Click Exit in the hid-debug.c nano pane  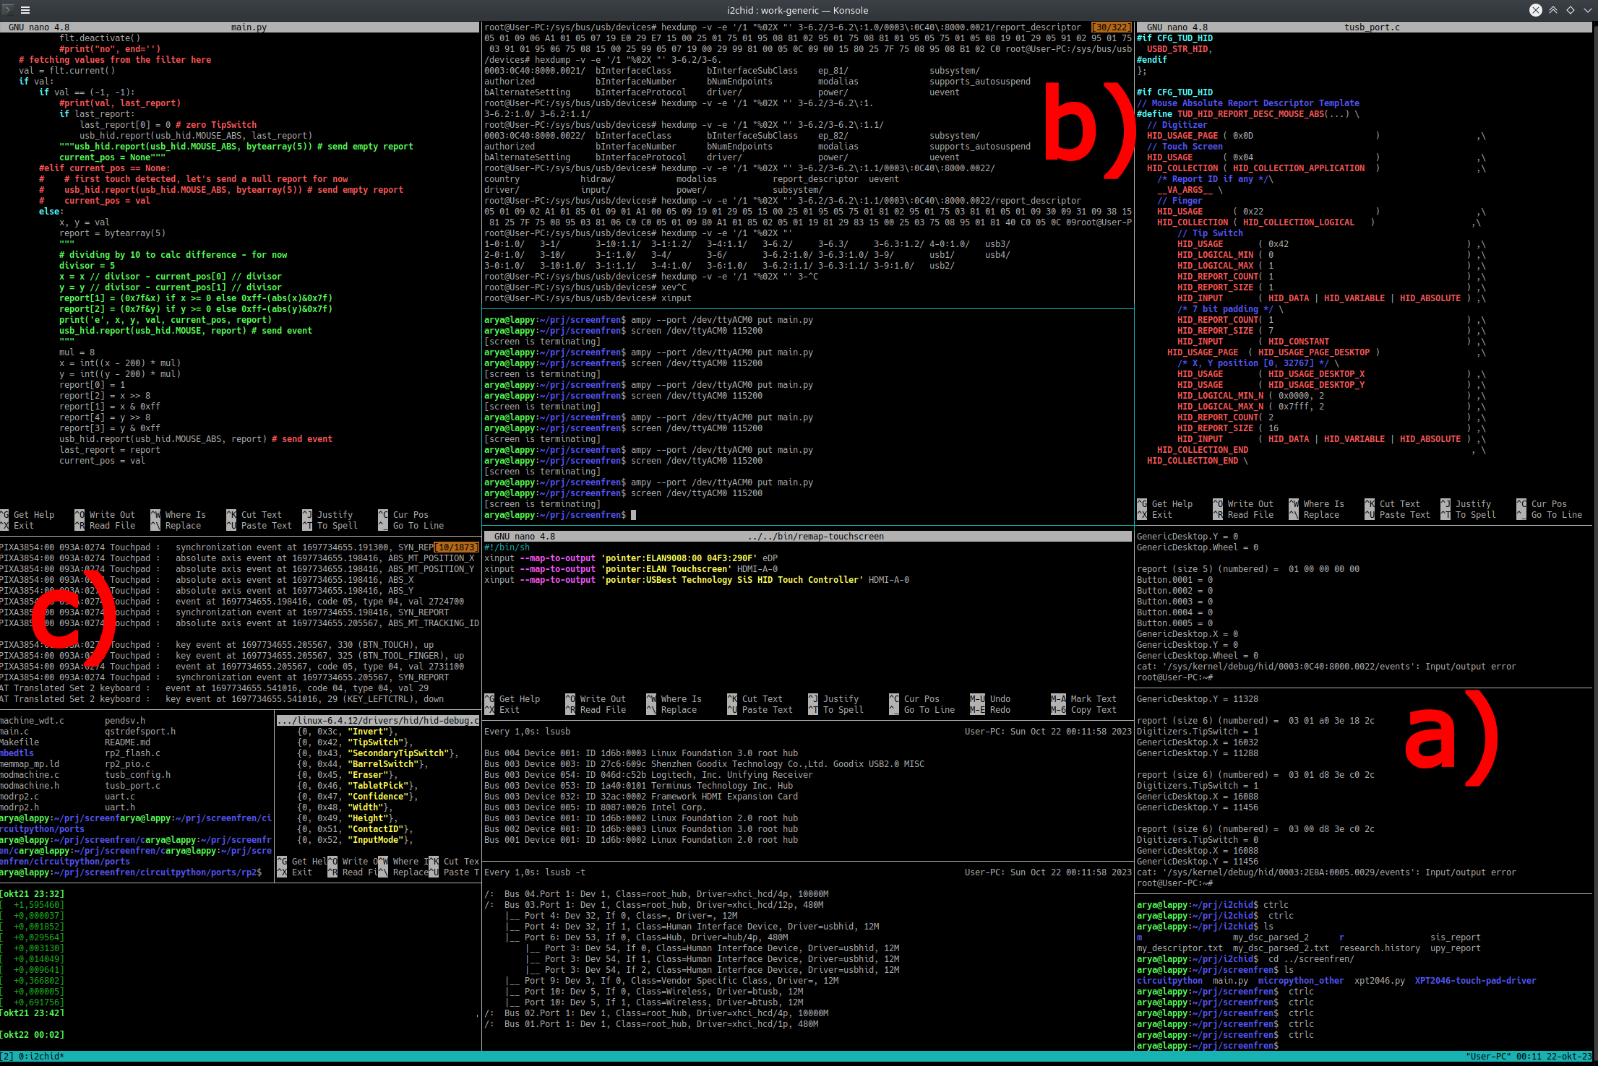tap(302, 872)
